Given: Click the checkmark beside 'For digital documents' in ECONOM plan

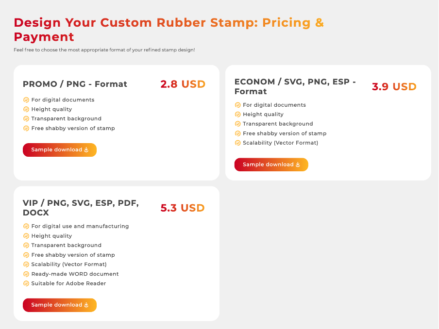Looking at the screenshot, I should point(237,105).
